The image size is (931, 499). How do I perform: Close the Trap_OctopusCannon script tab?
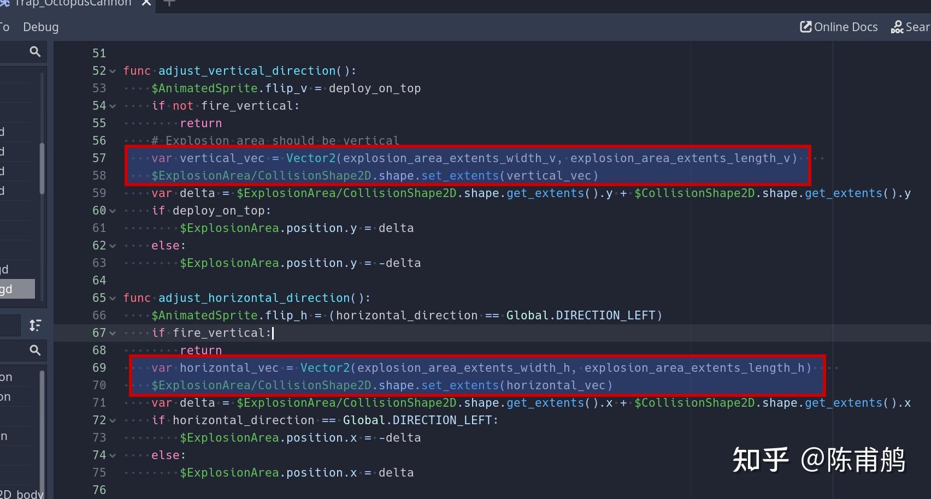[145, 3]
